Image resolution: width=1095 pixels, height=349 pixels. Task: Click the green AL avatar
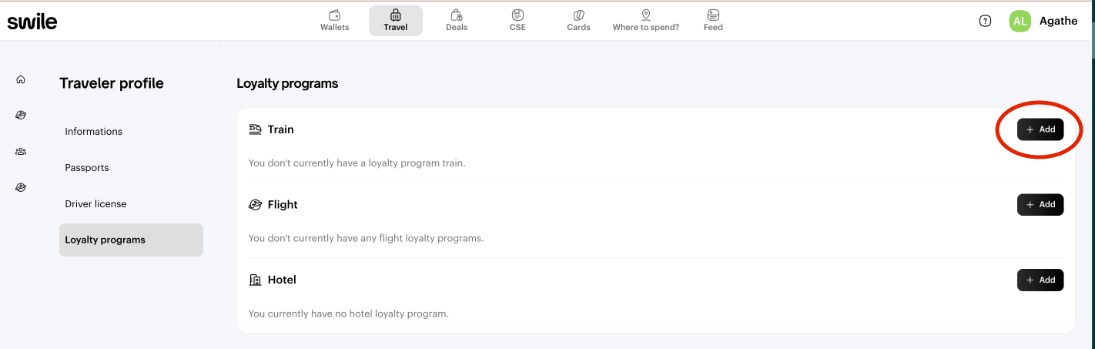point(1020,21)
